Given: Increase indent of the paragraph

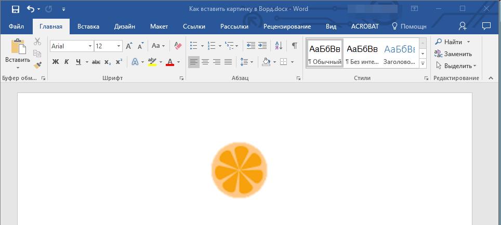Looking at the screenshot, I should coord(263,46).
